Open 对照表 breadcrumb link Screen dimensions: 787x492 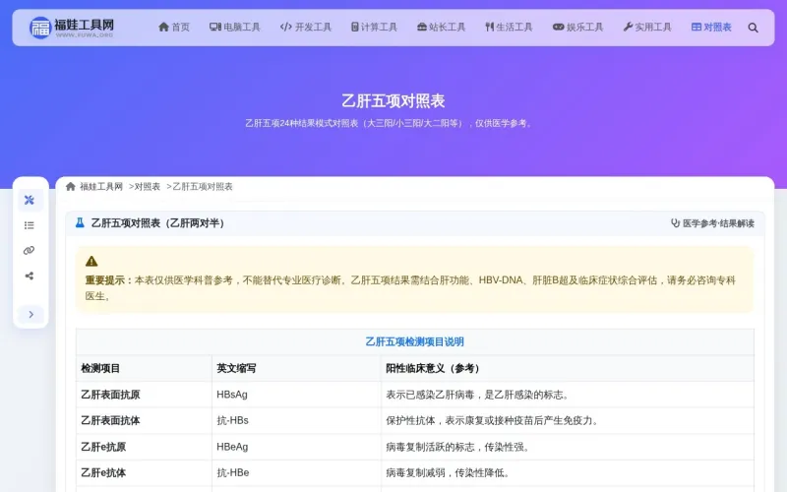coord(147,186)
